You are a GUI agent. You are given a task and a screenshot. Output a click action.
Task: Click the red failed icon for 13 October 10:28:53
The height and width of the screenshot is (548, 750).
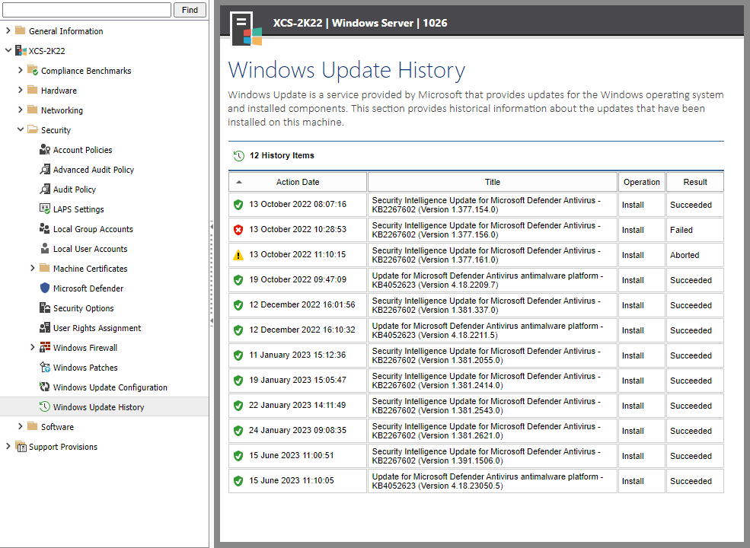[x=238, y=230]
